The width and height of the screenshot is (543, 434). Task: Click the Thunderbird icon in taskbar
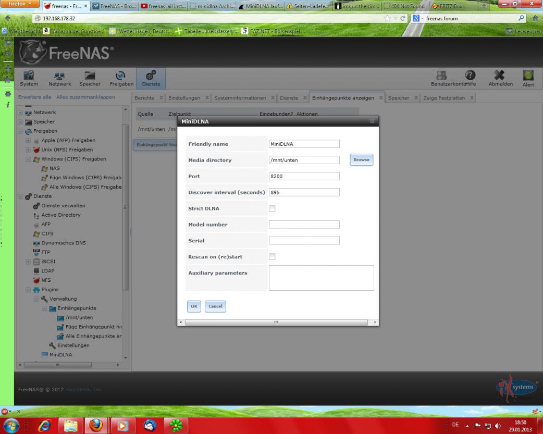click(150, 425)
